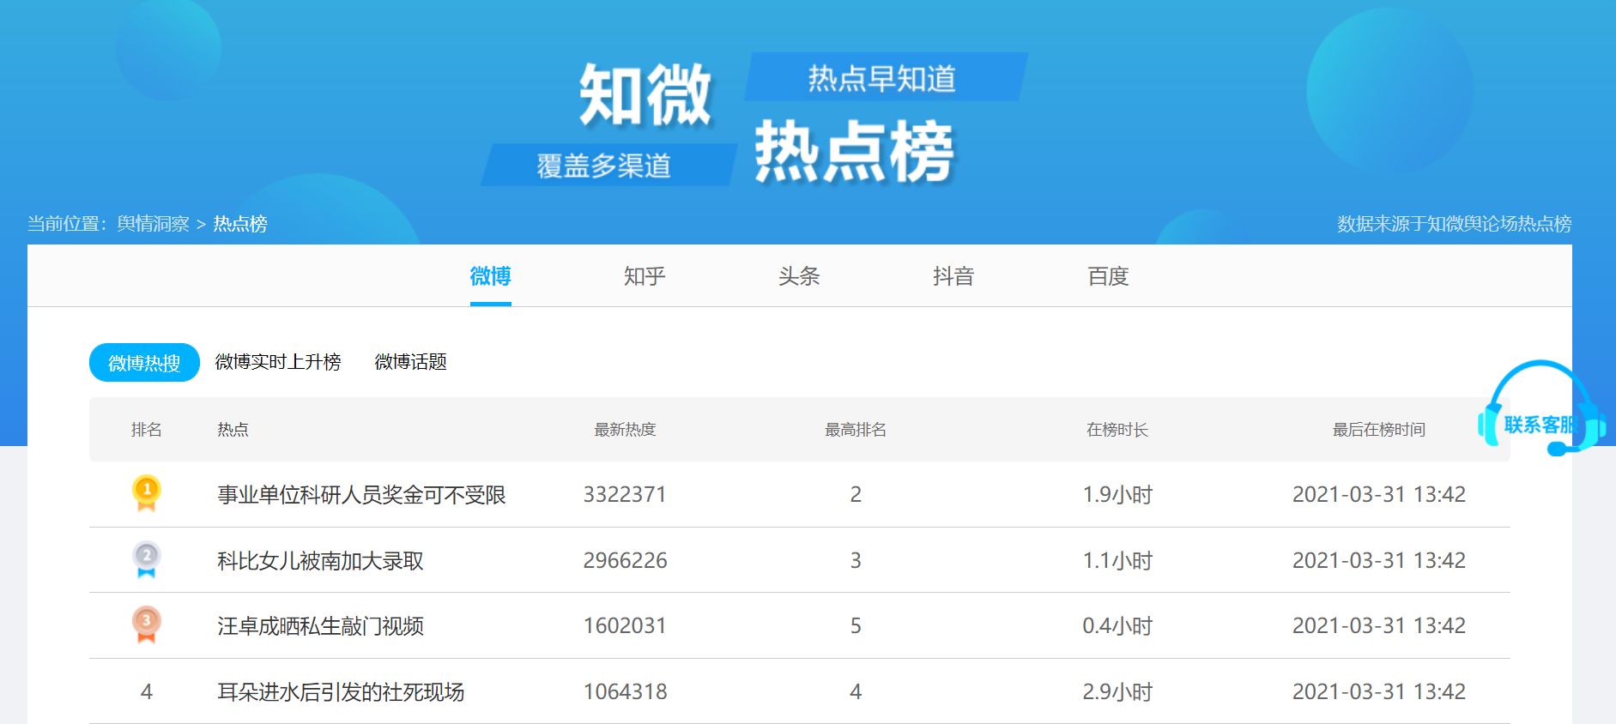Open the 联系客服 headset support widget
Screen dimensions: 1616x724
[x=1542, y=408]
